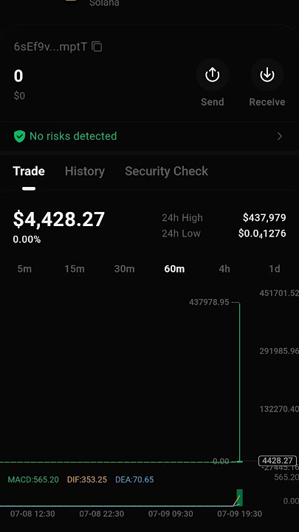Click the green MACD histogram bar
299x532 pixels.
240,497
